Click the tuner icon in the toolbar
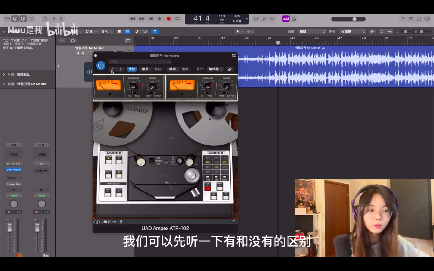The width and height of the screenshot is (434, 271). [x=264, y=19]
